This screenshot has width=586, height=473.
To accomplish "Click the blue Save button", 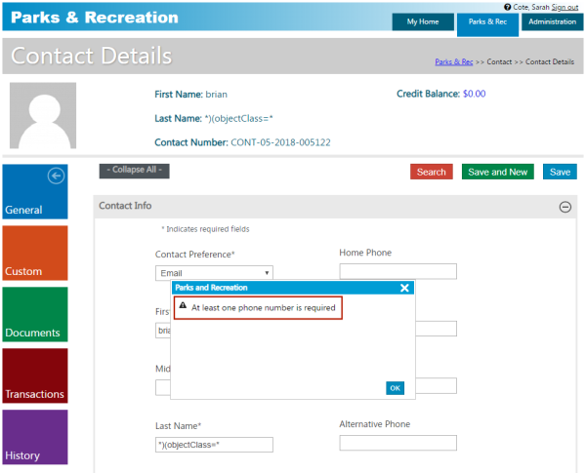I will click(560, 172).
